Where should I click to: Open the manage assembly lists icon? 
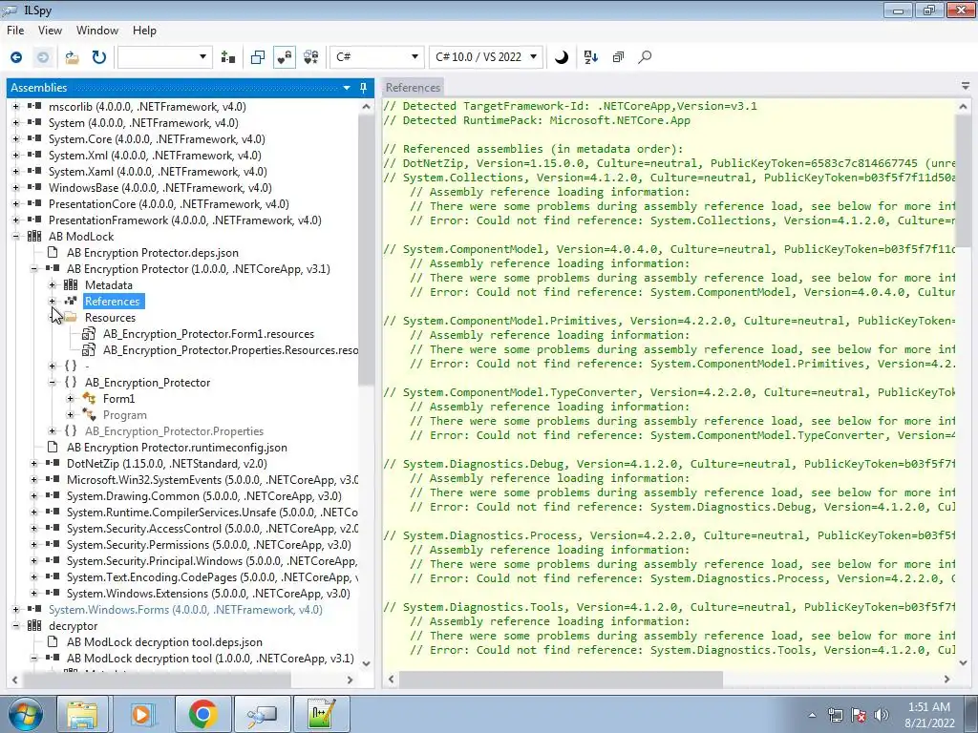228,57
